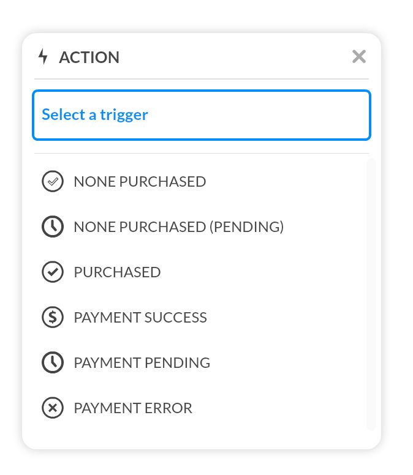Image resolution: width=413 pixels, height=475 pixels.
Task: Select the PAYMENT ERROR trigger option
Action: [x=133, y=408]
